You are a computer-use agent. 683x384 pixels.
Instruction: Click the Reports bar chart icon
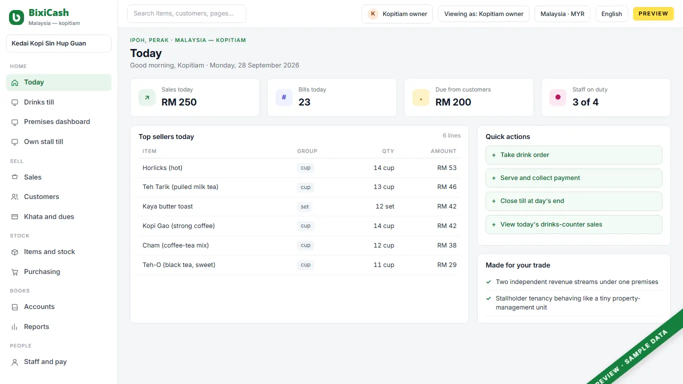coord(14,327)
